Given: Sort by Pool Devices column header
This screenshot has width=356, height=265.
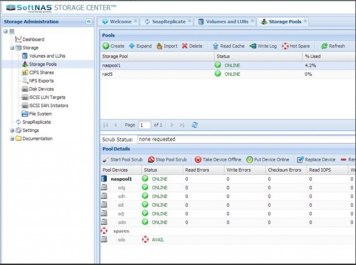Looking at the screenshot, I should click(121, 170).
